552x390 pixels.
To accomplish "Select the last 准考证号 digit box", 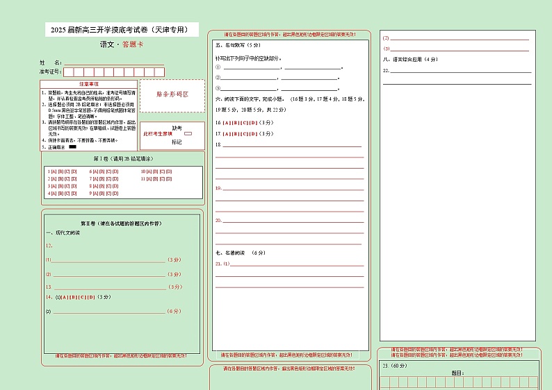I will (x=159, y=72).
